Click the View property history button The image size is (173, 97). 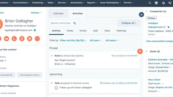point(30,75)
